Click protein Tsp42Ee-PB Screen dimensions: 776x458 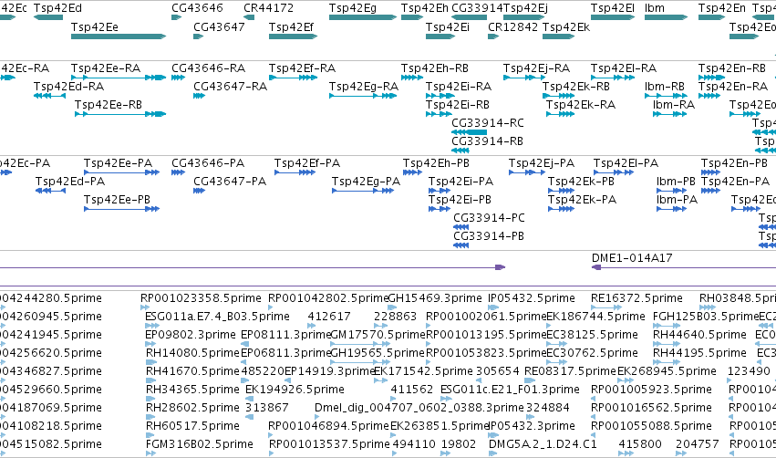click(117, 200)
